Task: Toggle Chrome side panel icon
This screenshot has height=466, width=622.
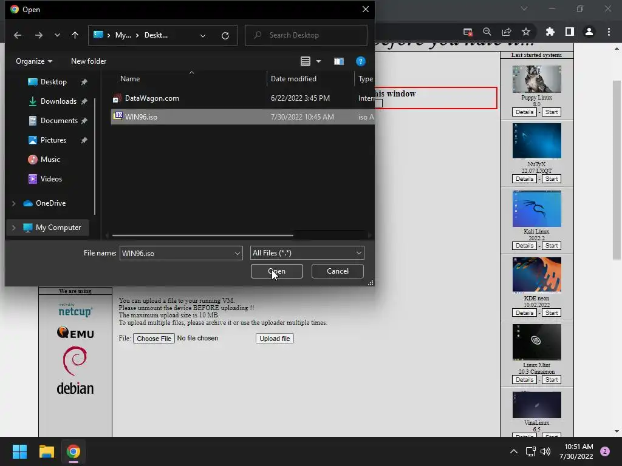Action: point(570,32)
